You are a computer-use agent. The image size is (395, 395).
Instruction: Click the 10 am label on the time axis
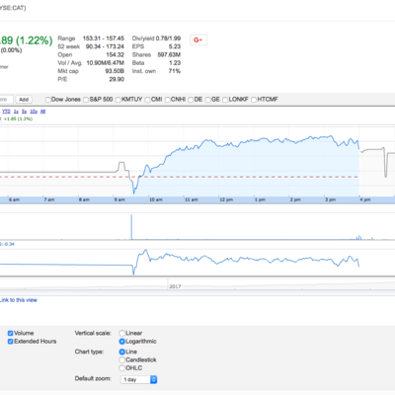pos(156,199)
